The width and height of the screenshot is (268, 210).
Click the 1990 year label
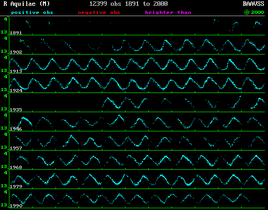tap(16, 206)
